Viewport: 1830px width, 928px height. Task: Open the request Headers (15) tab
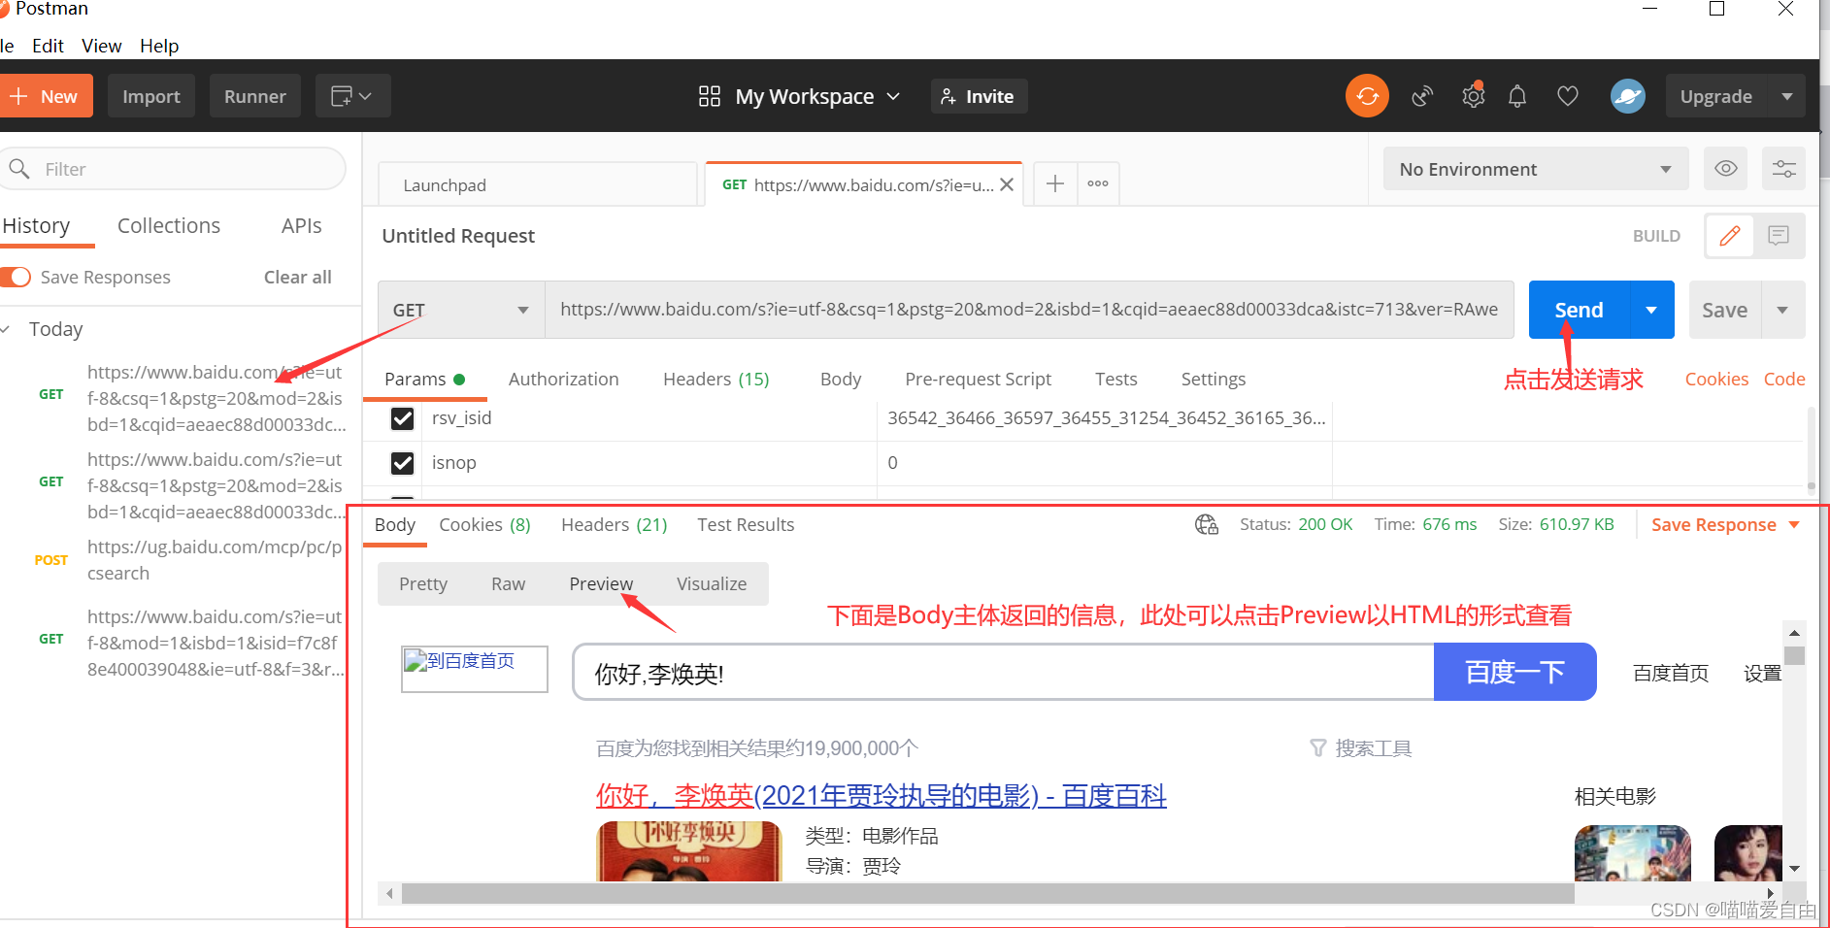coord(715,380)
